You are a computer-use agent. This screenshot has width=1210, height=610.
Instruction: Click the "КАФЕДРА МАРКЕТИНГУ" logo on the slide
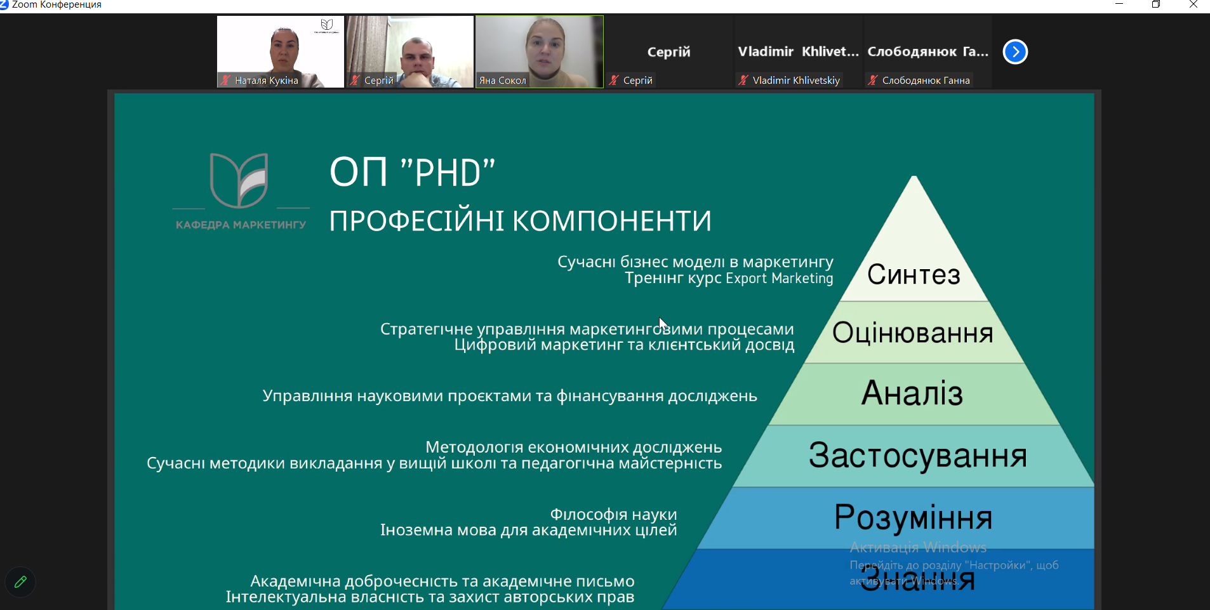[x=241, y=190]
